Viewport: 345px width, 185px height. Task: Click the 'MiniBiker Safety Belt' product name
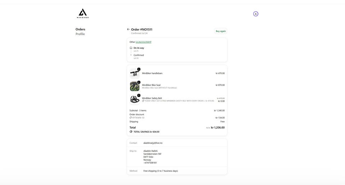click(x=152, y=98)
